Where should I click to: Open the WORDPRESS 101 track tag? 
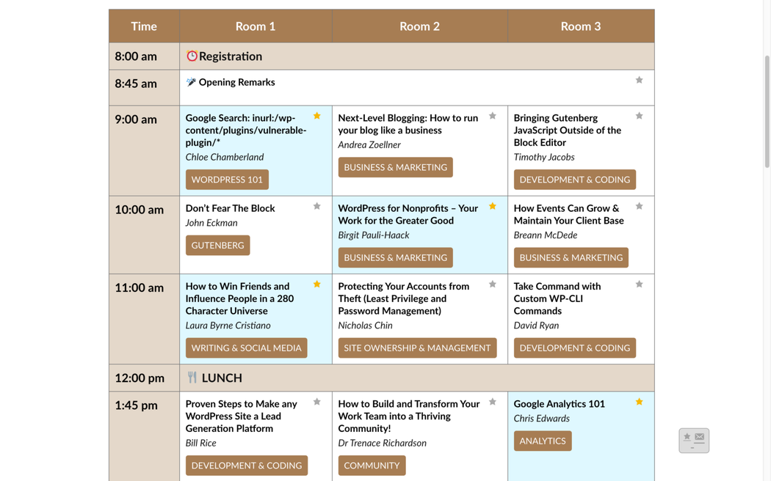227,180
